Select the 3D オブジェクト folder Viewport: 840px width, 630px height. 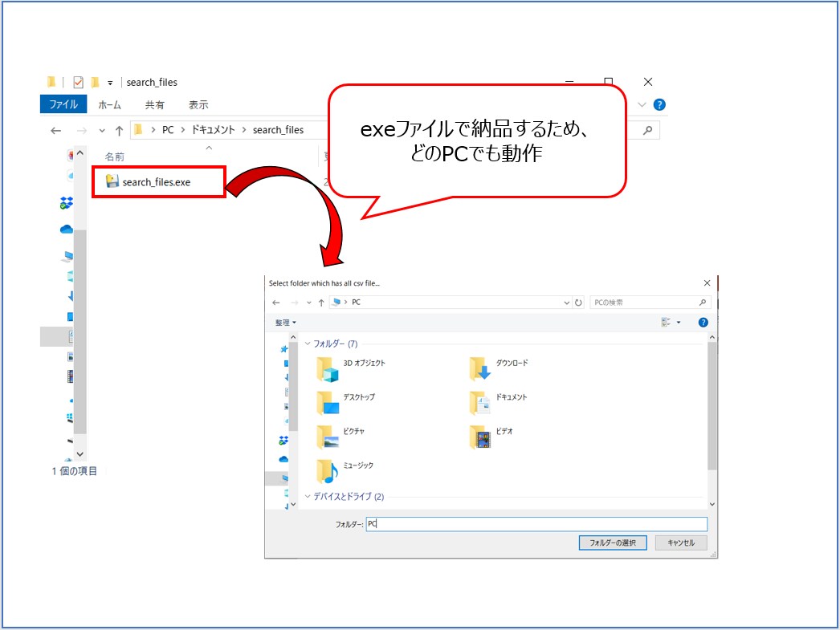pyautogui.click(x=351, y=368)
